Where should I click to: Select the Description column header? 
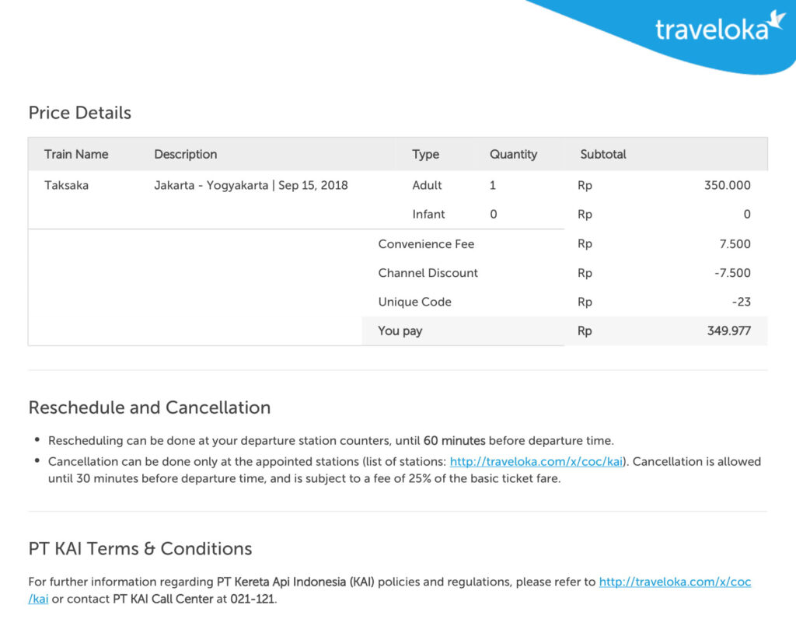(x=186, y=155)
